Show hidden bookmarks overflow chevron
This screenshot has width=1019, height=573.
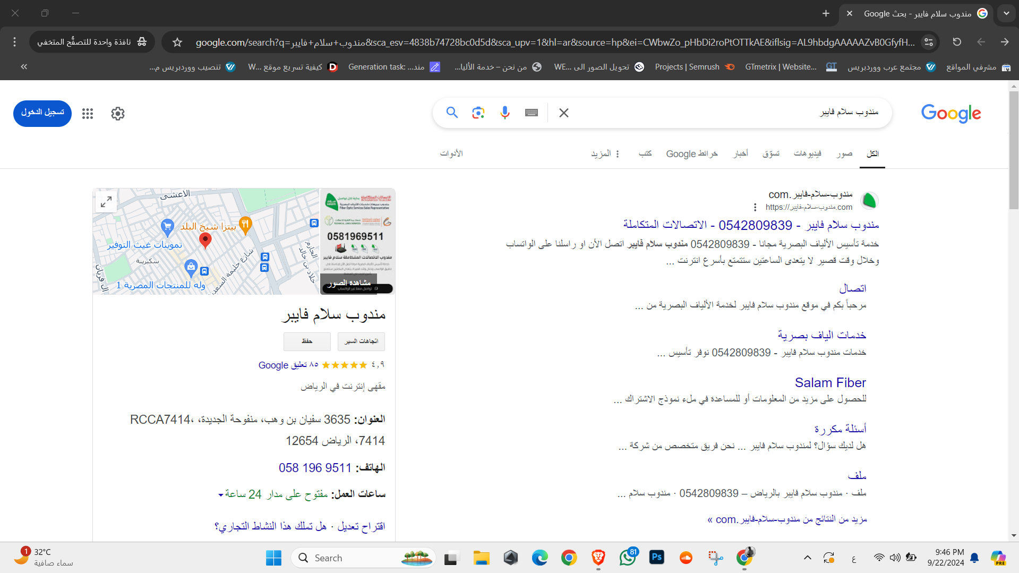[x=24, y=67]
